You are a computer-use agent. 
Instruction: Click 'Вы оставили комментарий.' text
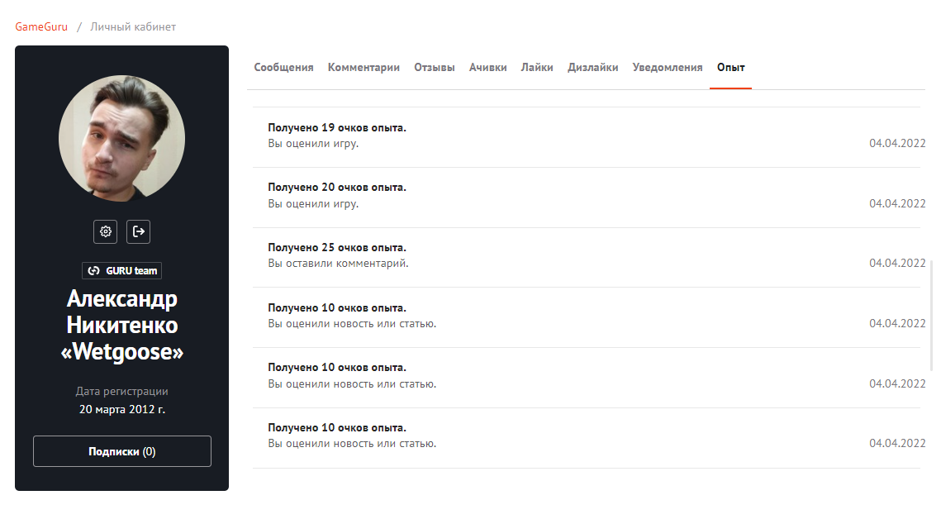(x=338, y=264)
